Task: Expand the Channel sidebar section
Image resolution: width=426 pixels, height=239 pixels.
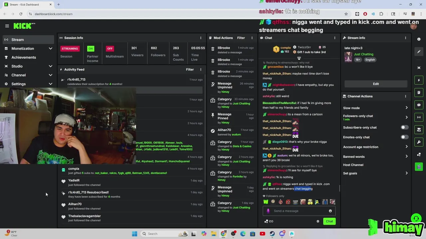Action: (28, 75)
